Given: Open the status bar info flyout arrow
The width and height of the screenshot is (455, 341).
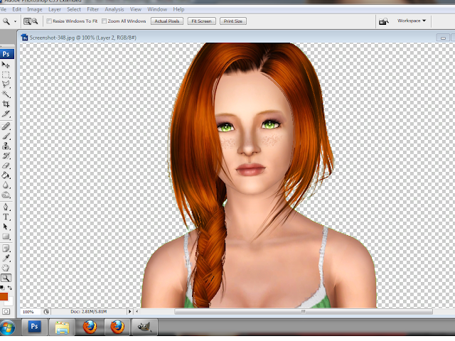Looking at the screenshot, I should [x=129, y=311].
